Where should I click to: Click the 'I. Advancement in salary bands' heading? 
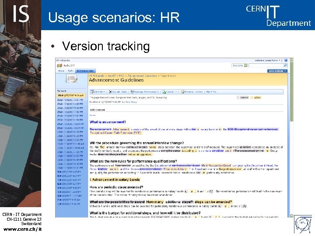(x=115, y=180)
